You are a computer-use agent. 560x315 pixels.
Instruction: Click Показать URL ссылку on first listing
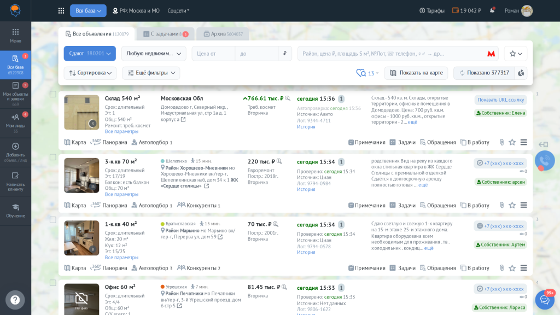pos(500,100)
